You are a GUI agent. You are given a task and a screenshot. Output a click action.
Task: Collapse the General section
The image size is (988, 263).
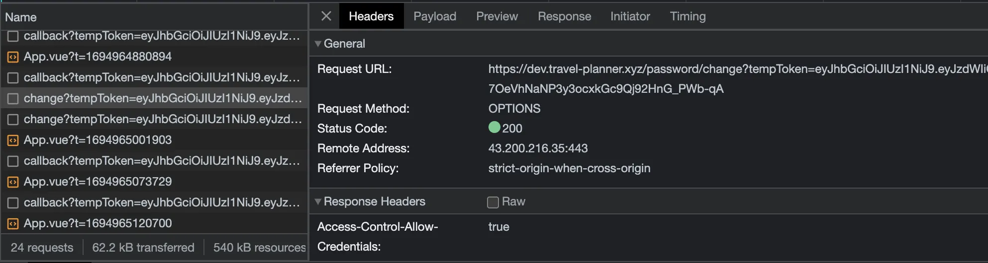[x=318, y=44]
